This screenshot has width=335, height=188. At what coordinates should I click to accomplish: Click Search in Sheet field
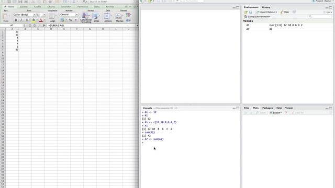[x=110, y=2]
